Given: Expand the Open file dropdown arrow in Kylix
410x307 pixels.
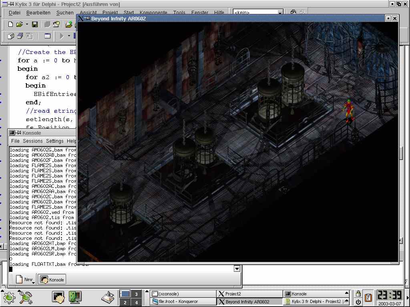Looking at the screenshot, I should click(27, 24).
